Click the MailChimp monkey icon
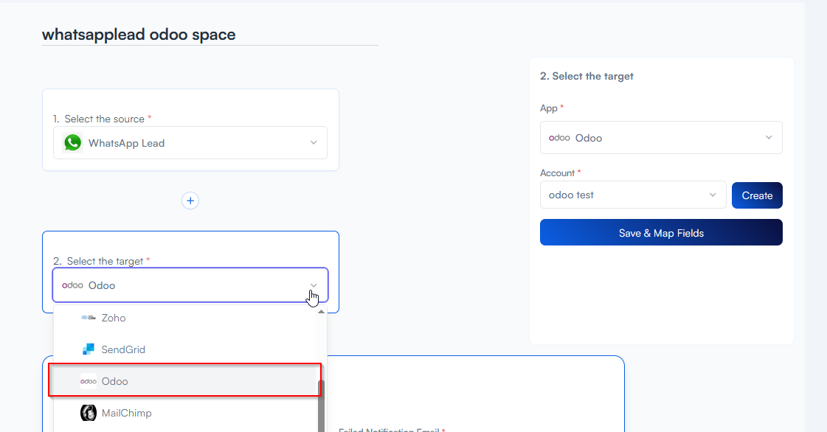827x432 pixels. 89,413
